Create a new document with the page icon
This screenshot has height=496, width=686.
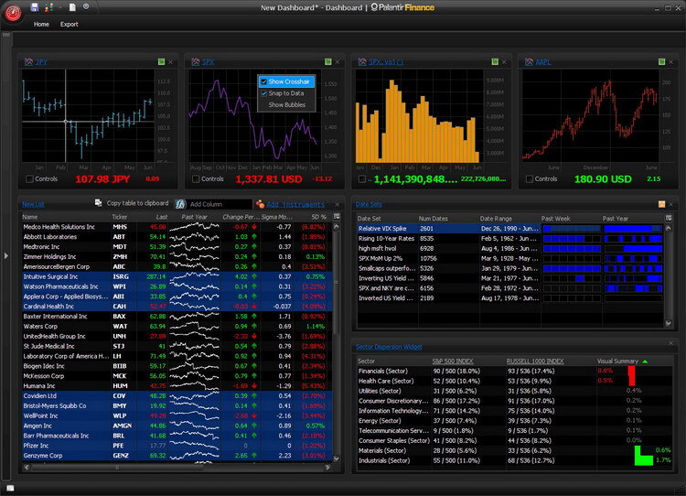tap(72, 7)
